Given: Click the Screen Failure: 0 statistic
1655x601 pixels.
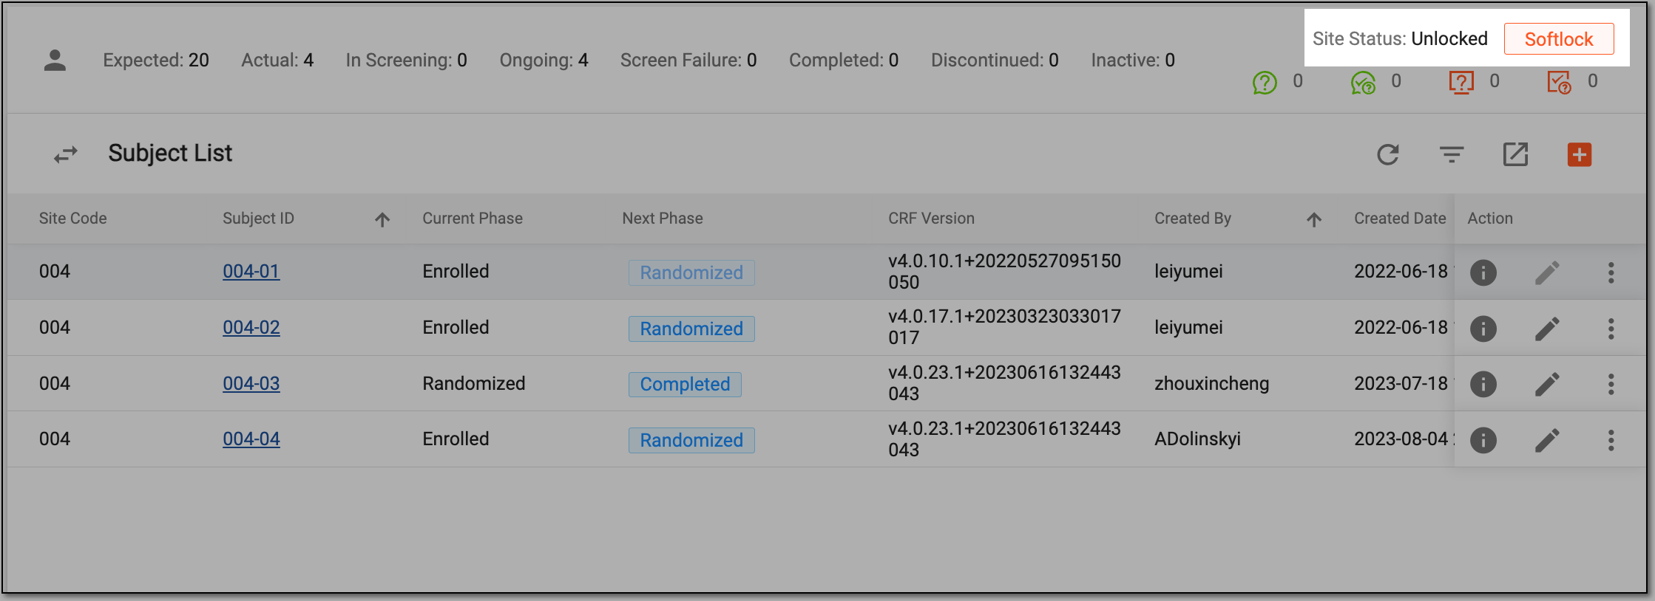Looking at the screenshot, I should (688, 61).
